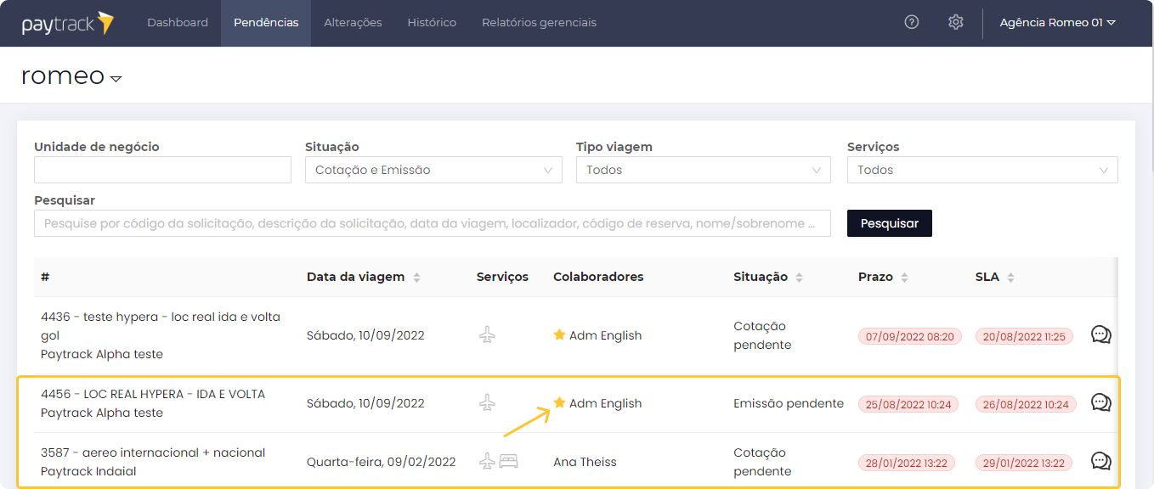Click airplane service icon in row 4436

click(x=487, y=335)
